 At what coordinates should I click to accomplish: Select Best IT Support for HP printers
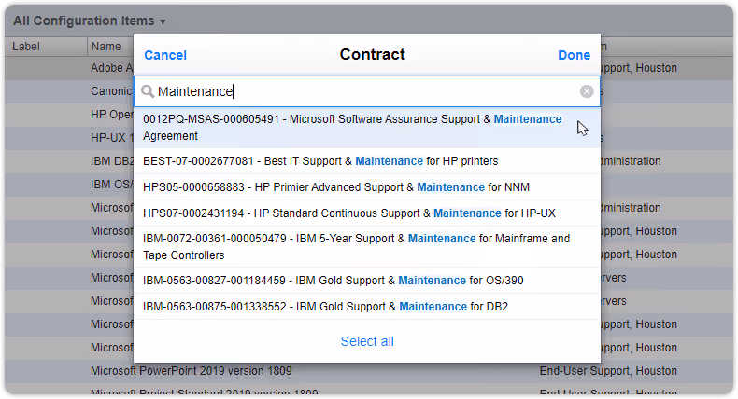coord(367,161)
